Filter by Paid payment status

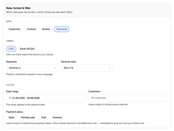tap(43, 118)
